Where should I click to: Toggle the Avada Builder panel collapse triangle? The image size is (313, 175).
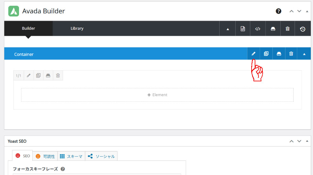pos(307,11)
